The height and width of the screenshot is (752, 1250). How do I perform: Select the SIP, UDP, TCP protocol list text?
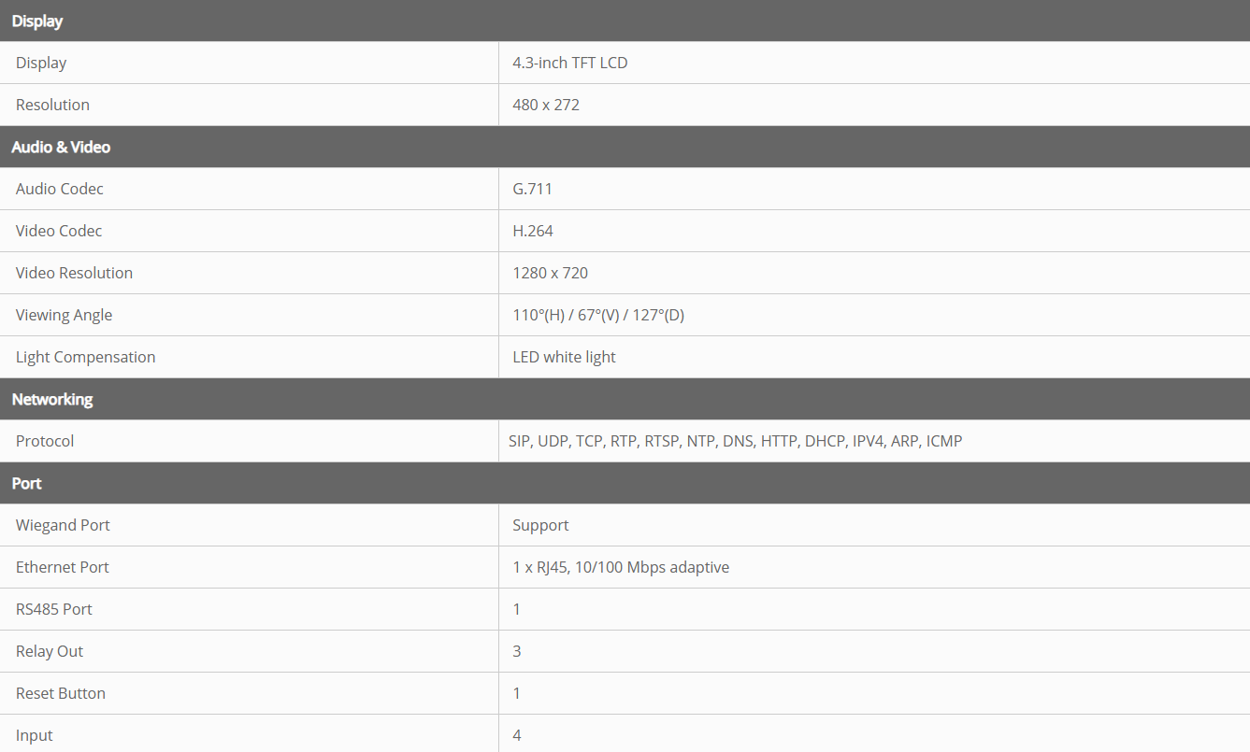(735, 442)
